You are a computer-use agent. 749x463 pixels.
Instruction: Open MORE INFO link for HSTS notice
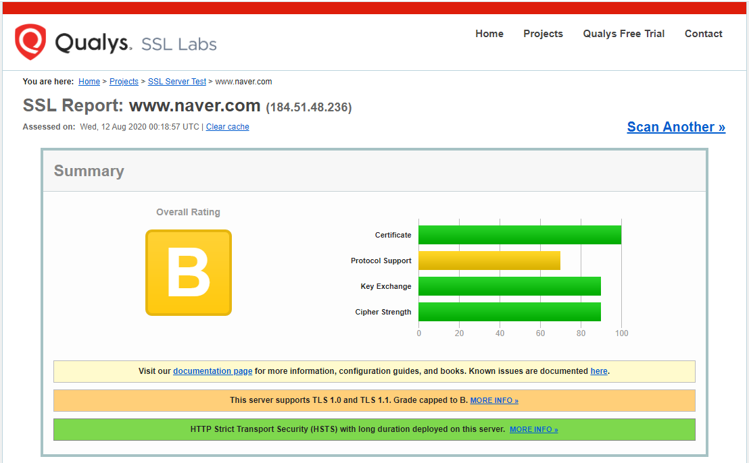(533, 430)
